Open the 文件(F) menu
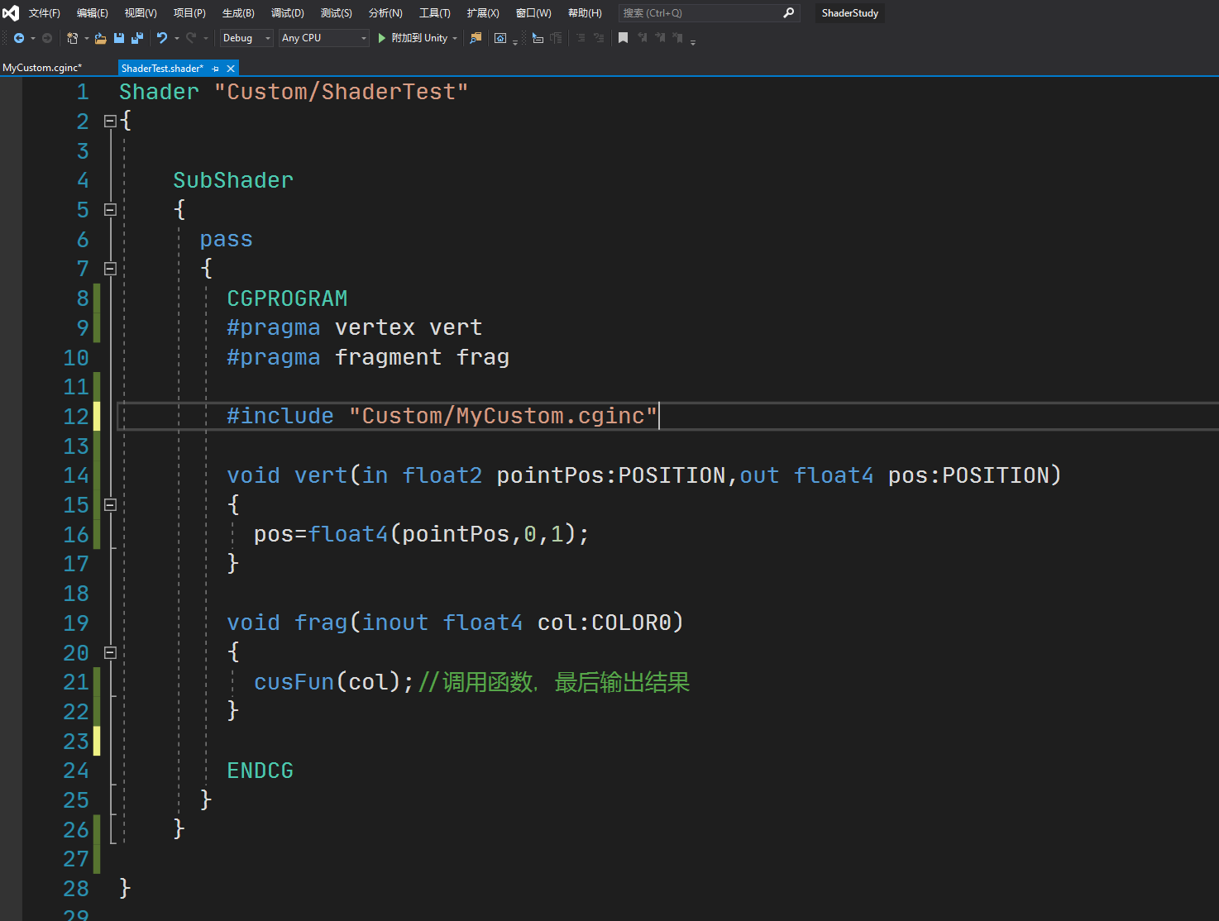Screen dimensions: 1219x921 (45, 13)
